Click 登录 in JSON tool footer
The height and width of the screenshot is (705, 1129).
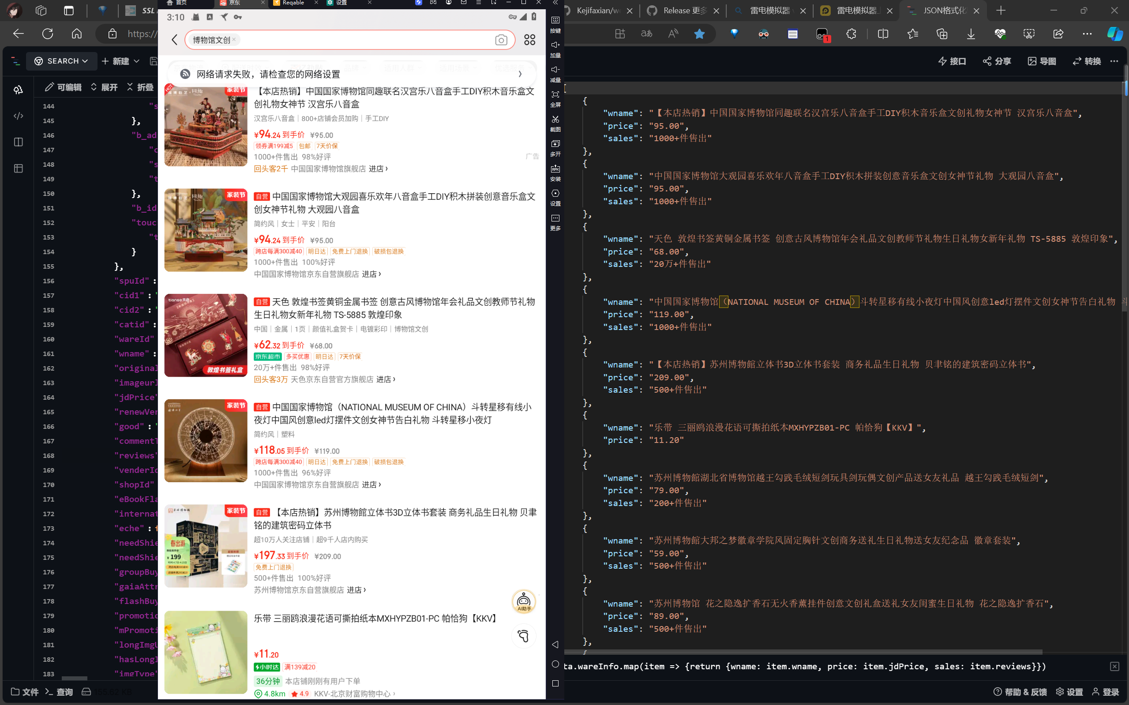(x=1106, y=692)
